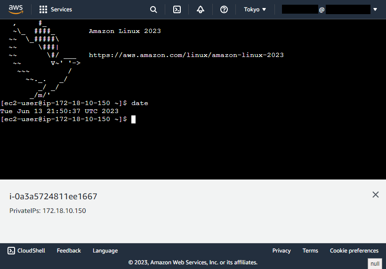This screenshot has width=386, height=269.
Task: Open the Language selector in footer
Action: click(x=105, y=251)
